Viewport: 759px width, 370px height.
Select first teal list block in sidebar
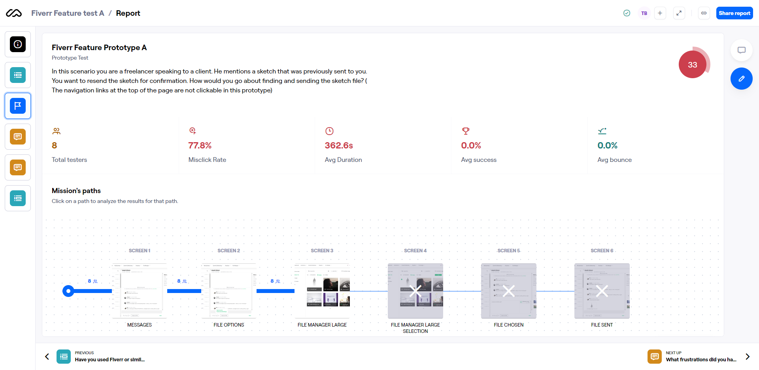pos(18,75)
